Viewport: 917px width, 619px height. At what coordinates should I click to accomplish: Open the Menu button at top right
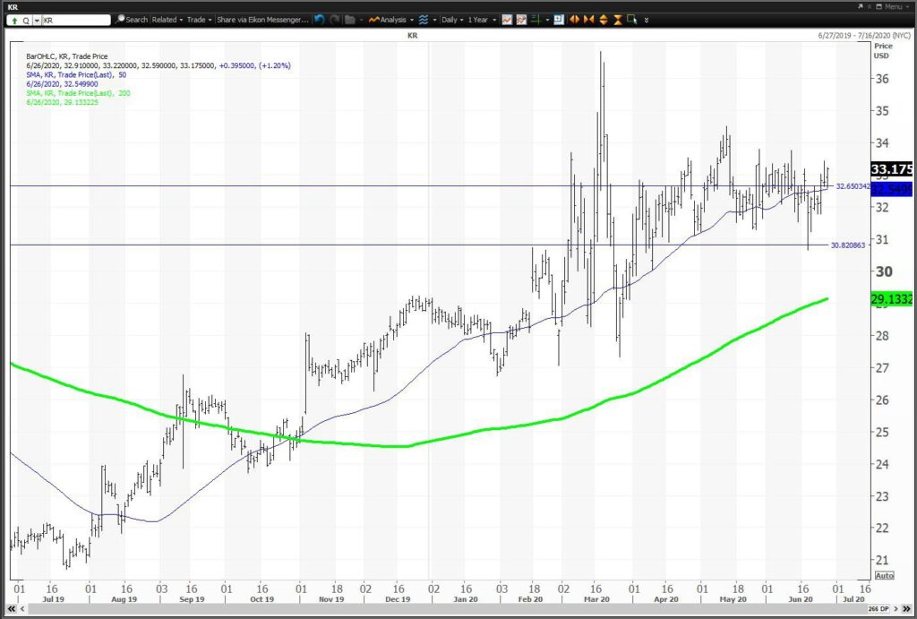point(893,6)
